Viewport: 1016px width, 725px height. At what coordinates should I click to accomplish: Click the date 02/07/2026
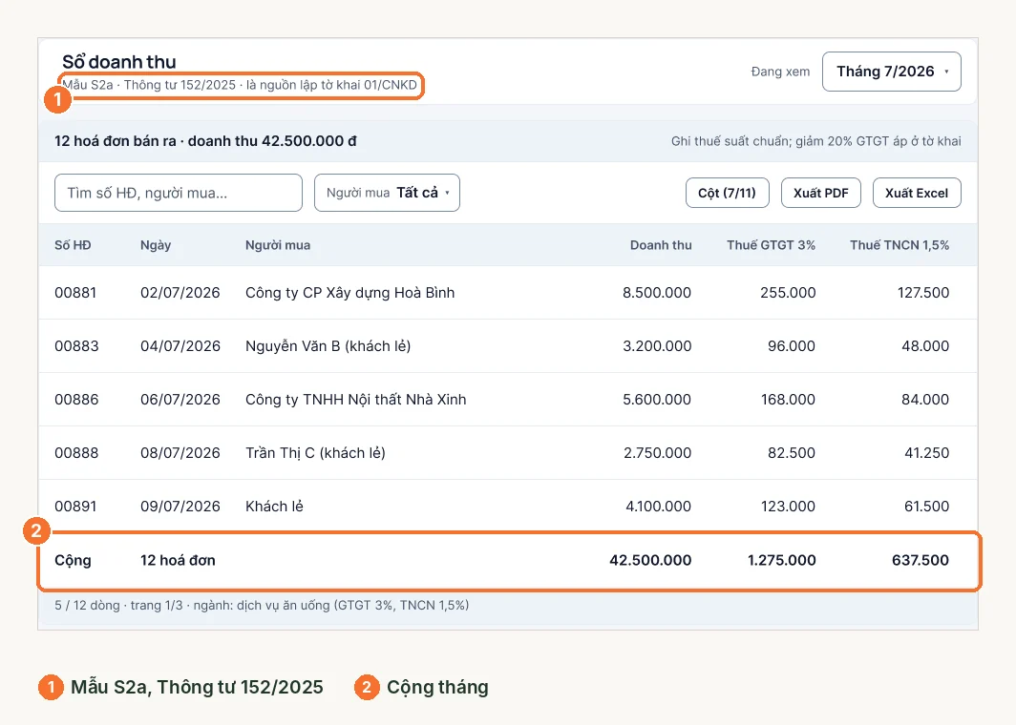(180, 293)
